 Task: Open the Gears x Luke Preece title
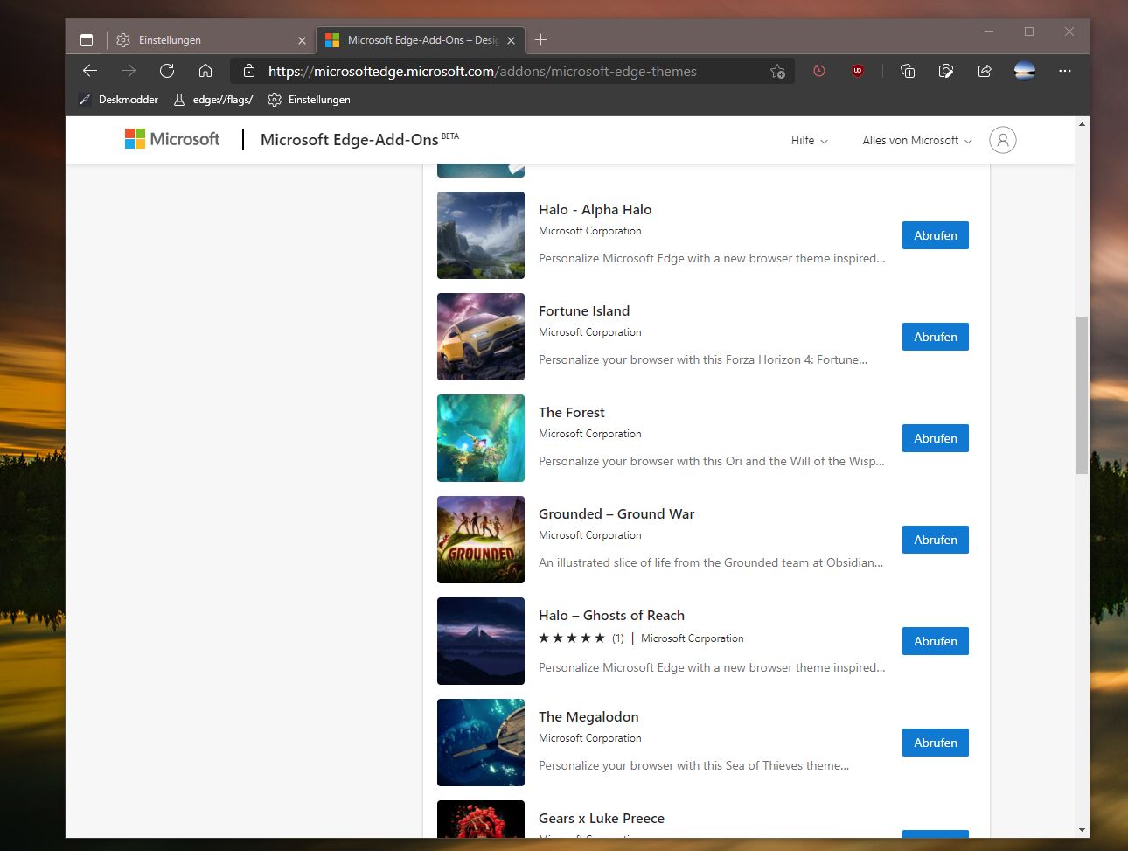602,819
